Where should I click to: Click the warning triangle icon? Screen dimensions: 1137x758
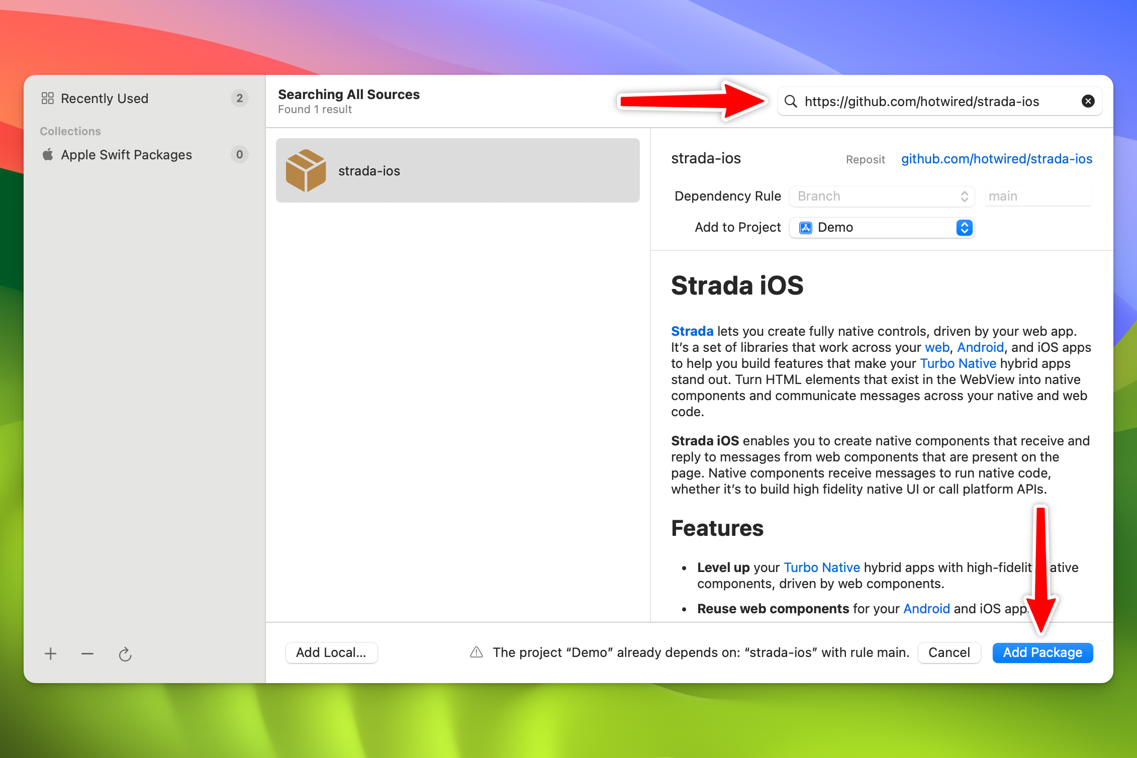pos(476,652)
